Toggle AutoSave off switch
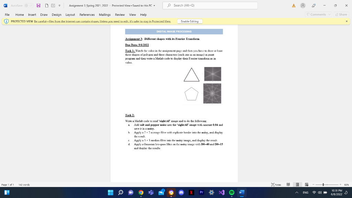The image size is (352, 198). [29, 5]
